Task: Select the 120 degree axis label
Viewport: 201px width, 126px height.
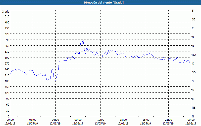Action: (x=7, y=93)
